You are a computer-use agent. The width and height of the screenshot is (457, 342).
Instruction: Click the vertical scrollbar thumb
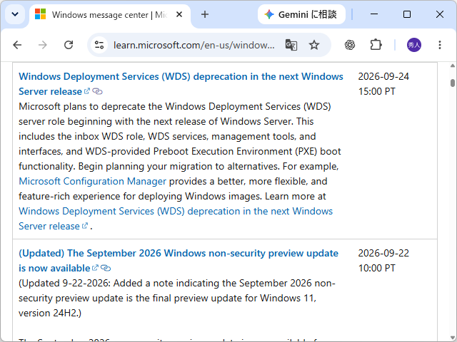(452, 83)
